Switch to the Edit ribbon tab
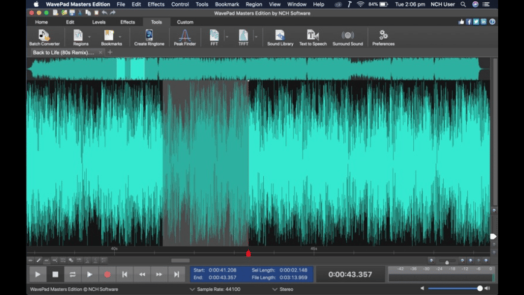This screenshot has height=295, width=524. (x=70, y=22)
